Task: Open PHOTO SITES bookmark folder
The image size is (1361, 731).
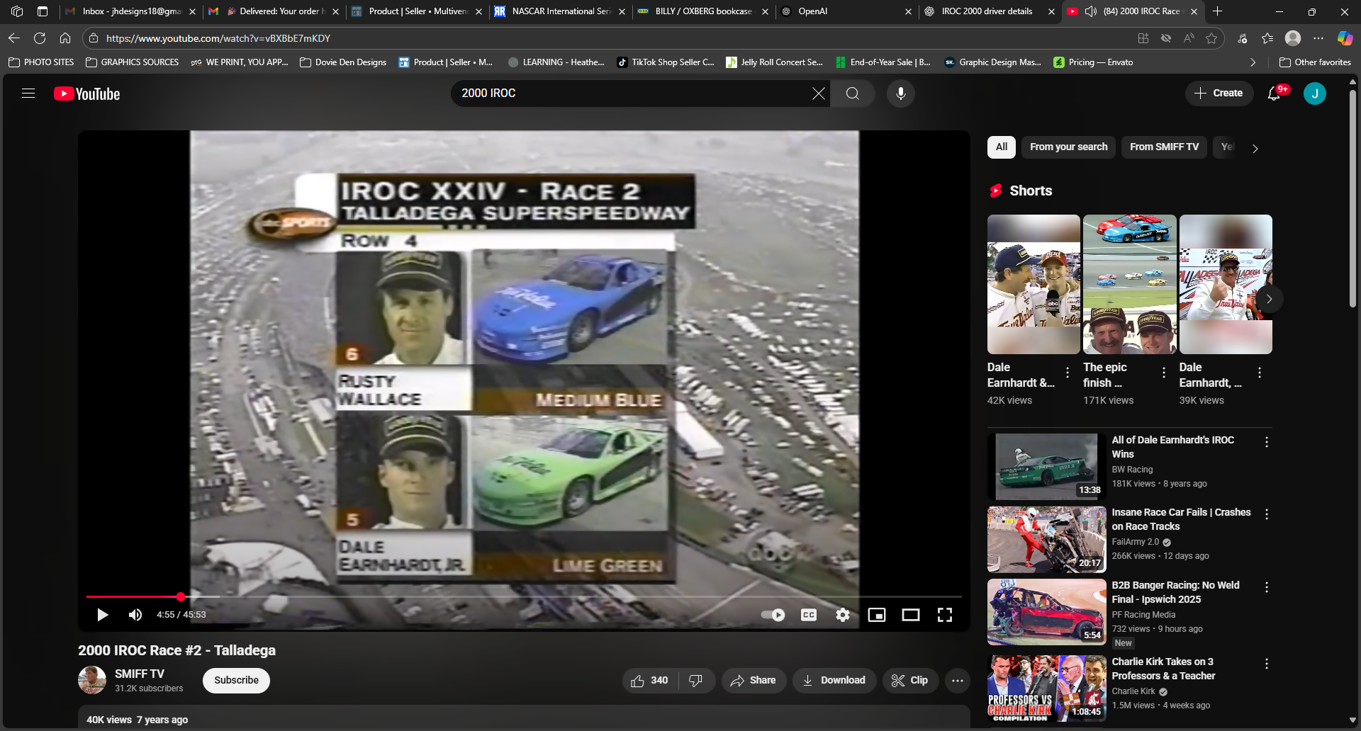Action: [x=41, y=62]
